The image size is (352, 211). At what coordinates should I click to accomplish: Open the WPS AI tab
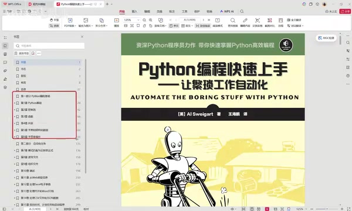(227, 12)
